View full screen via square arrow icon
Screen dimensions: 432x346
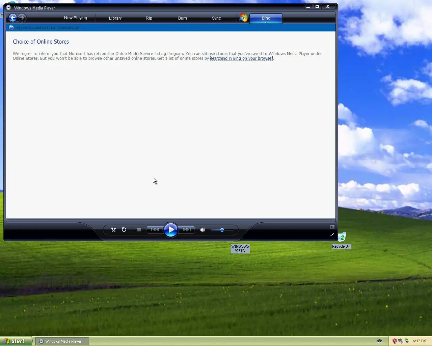click(x=332, y=227)
